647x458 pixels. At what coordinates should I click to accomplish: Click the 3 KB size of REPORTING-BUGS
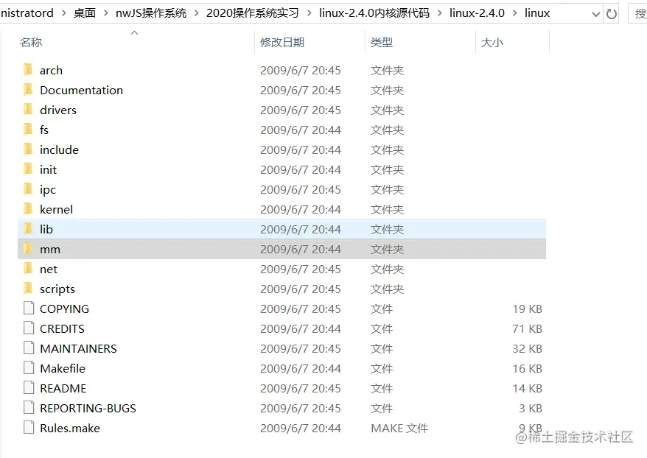pos(531,408)
